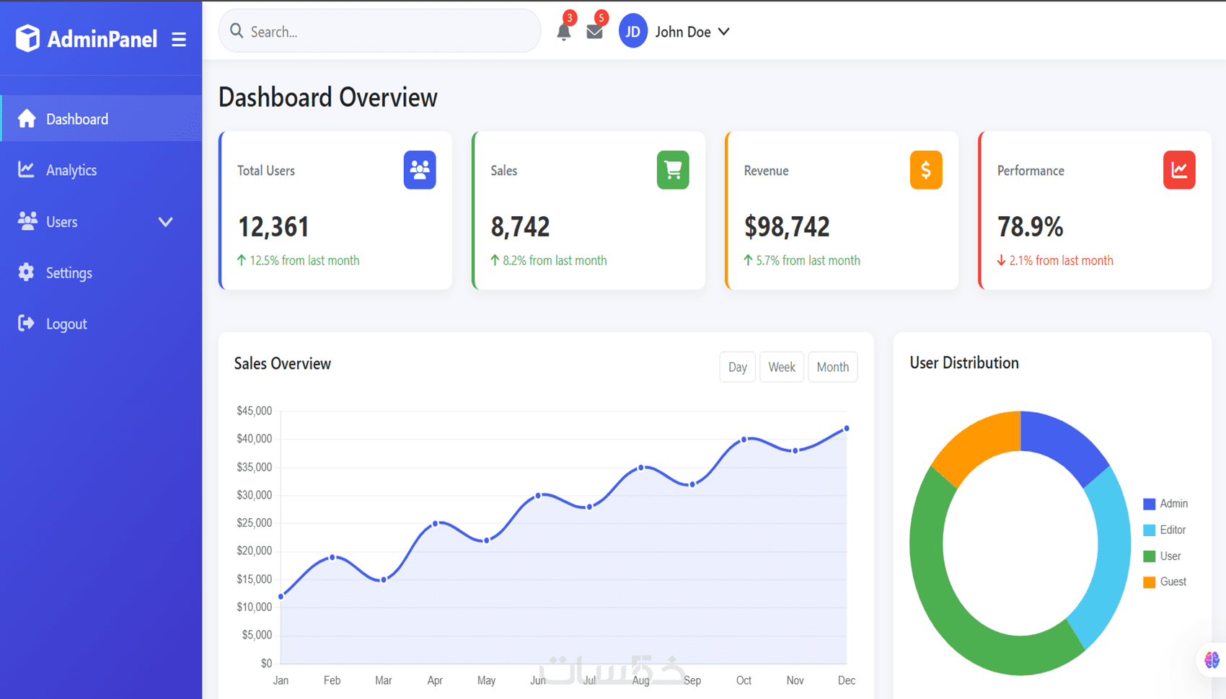The height and width of the screenshot is (699, 1226).
Task: Switch Sales Overview to Month view
Action: coord(832,367)
